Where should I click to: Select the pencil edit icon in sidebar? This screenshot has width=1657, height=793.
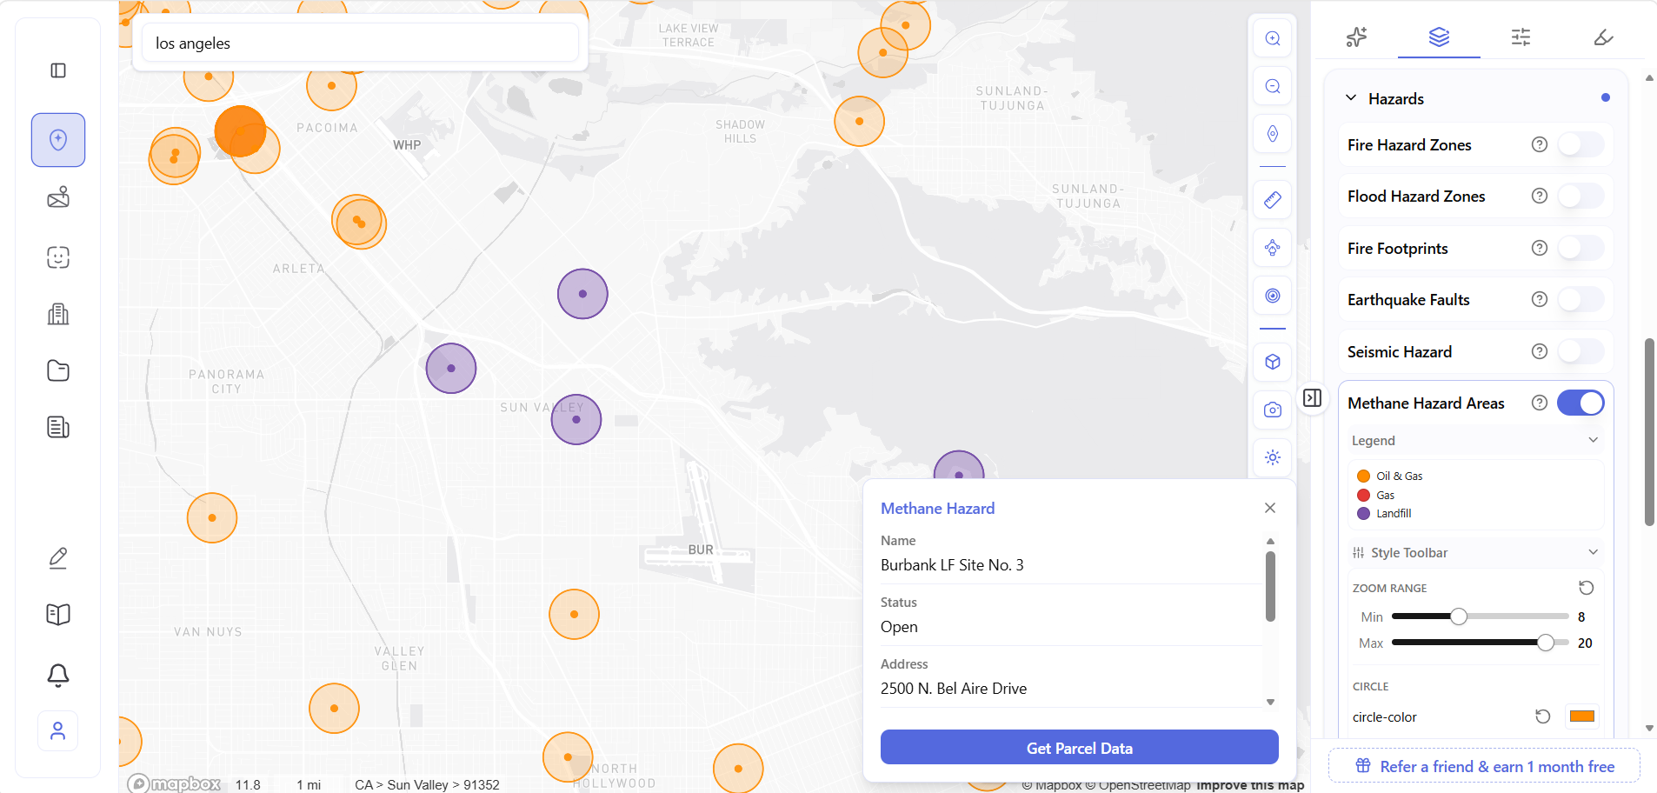click(x=58, y=557)
